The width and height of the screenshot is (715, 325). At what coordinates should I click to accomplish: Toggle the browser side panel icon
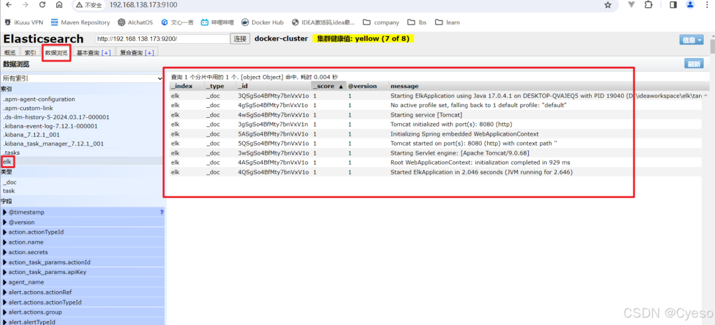673,5
